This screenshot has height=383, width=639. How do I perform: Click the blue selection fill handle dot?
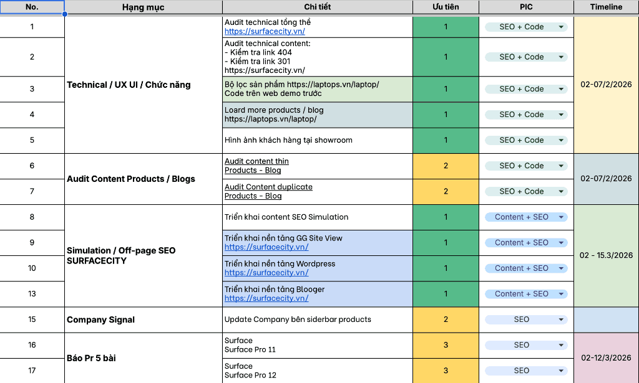[x=65, y=14]
